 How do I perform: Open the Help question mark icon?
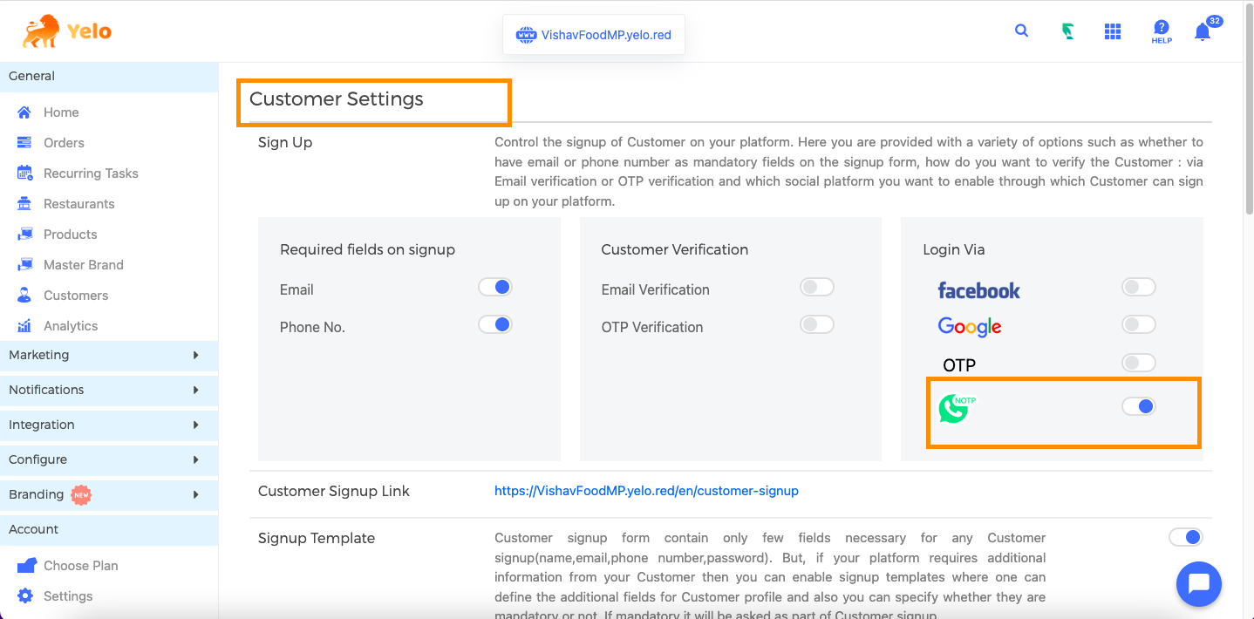tap(1161, 32)
